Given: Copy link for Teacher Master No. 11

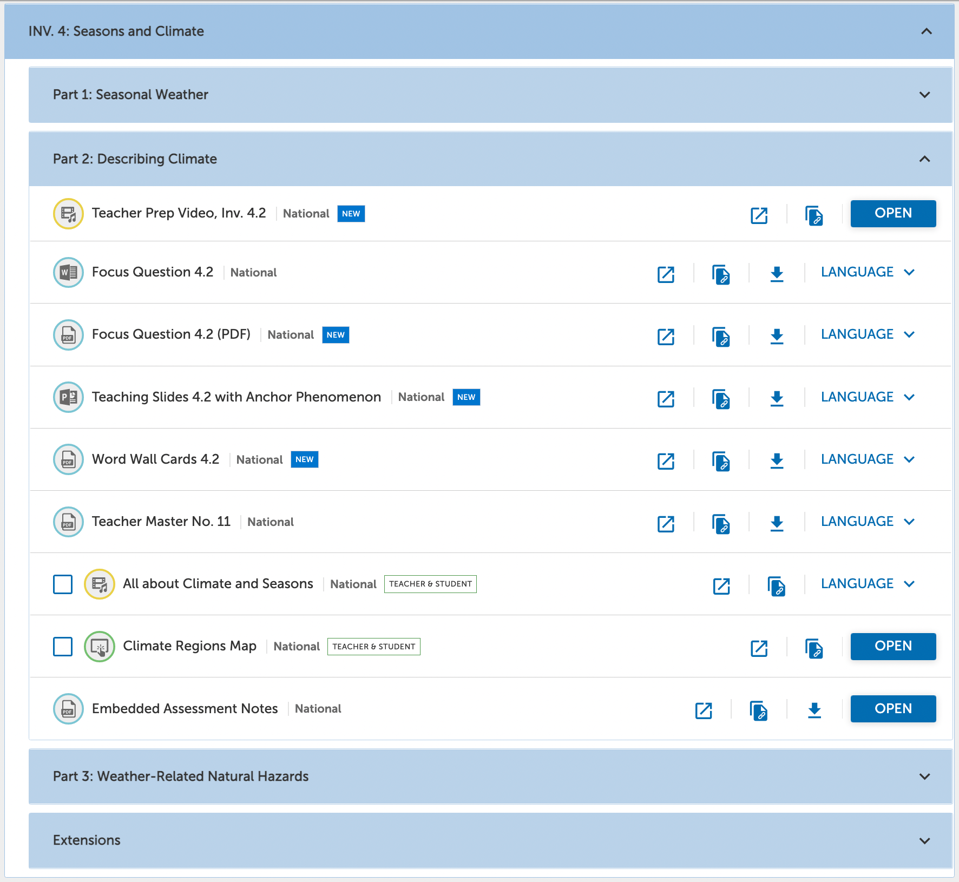Looking at the screenshot, I should point(721,523).
